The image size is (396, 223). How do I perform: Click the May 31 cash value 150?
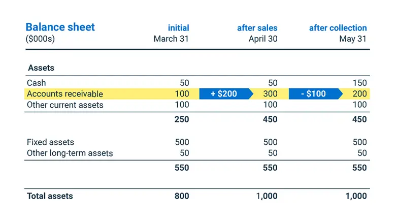[359, 83]
